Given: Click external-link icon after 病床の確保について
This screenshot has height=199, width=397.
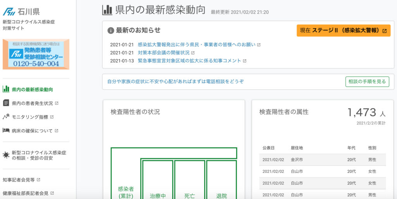Looking at the screenshot, I should coord(57,131).
